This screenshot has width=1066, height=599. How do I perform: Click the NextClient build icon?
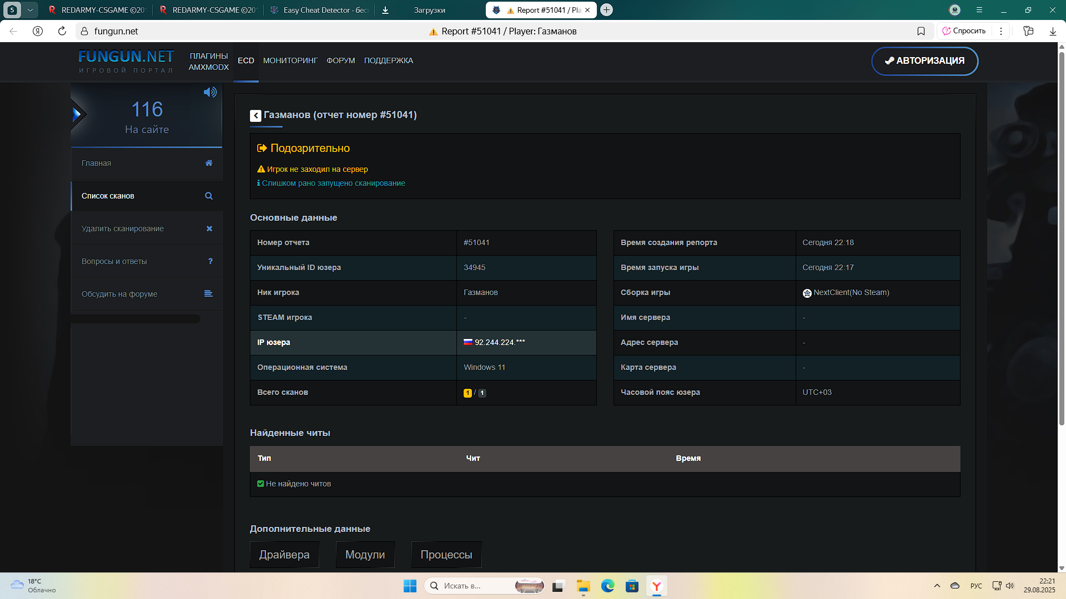click(807, 293)
